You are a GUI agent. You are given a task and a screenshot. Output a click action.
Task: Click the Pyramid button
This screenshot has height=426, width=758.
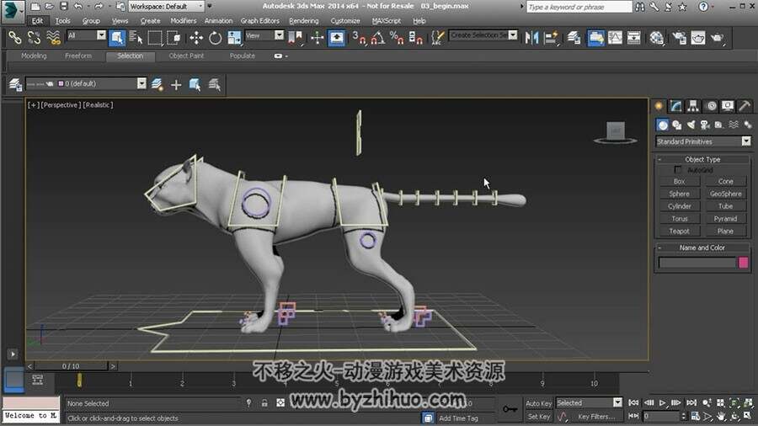tap(725, 218)
